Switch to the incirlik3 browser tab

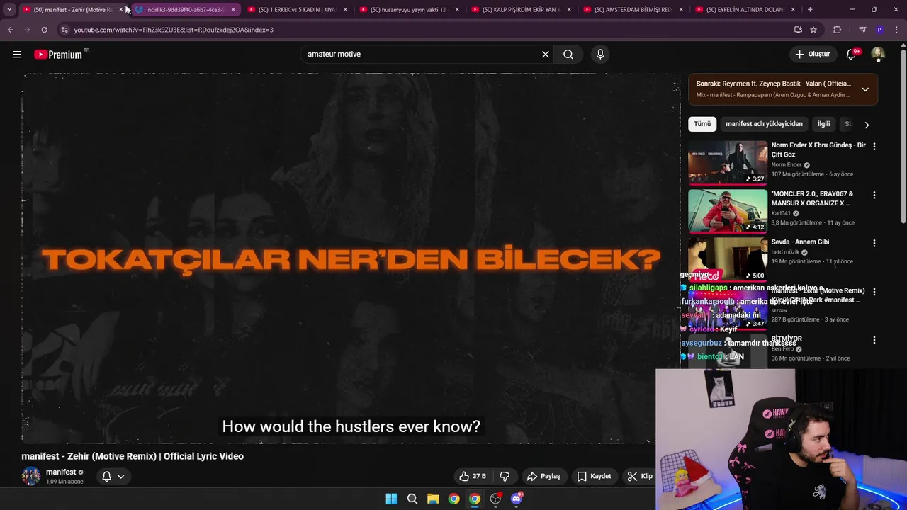186,10
